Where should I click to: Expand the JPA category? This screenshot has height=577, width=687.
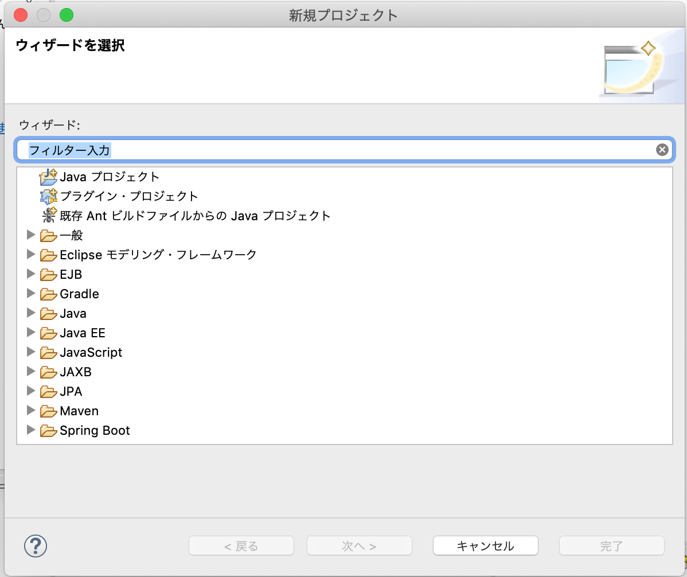coord(30,391)
